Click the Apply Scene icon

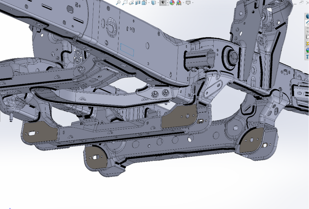click(178, 3)
